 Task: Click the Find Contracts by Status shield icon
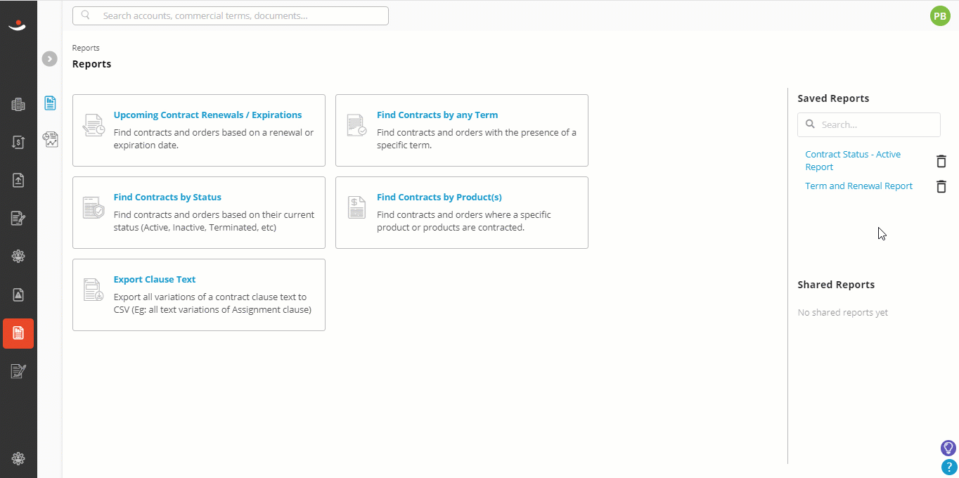[94, 207]
